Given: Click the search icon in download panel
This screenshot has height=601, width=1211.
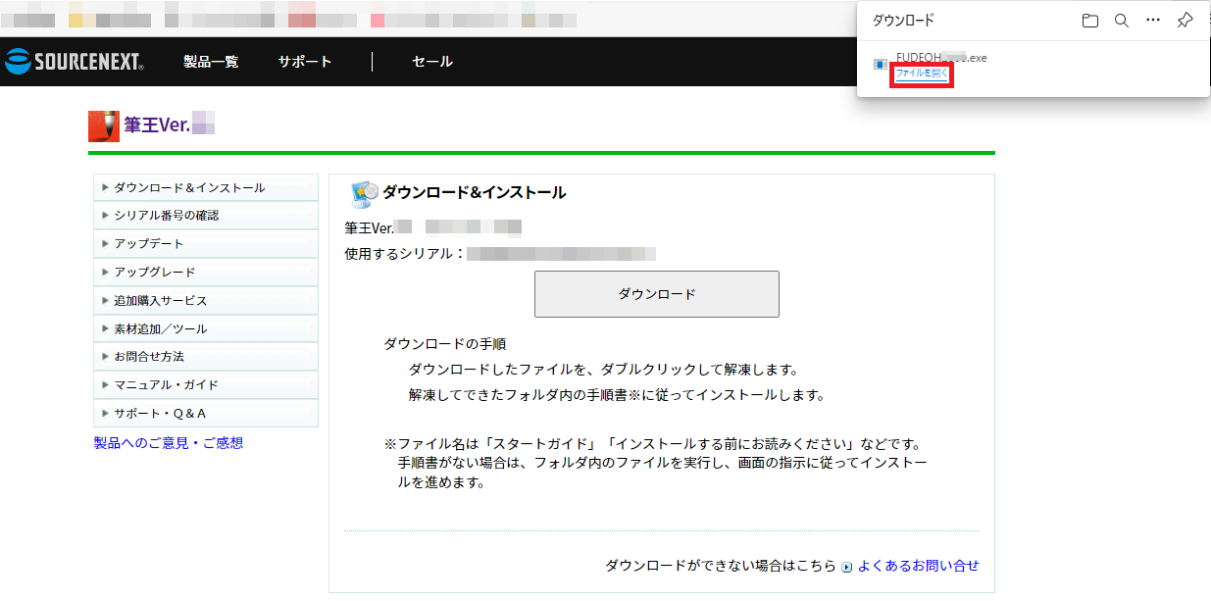Looking at the screenshot, I should click(x=1122, y=21).
